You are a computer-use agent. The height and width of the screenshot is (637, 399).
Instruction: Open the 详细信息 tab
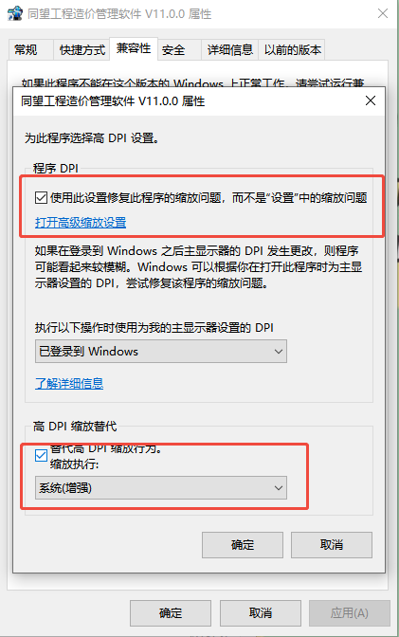(230, 50)
